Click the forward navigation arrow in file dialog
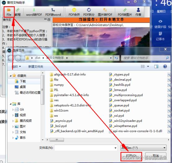172x163 pixels. pos(18,58)
